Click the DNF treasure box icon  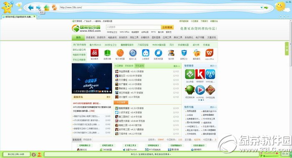tap(210, 90)
